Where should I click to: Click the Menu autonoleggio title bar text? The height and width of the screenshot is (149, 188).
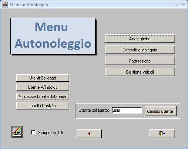point(29,5)
